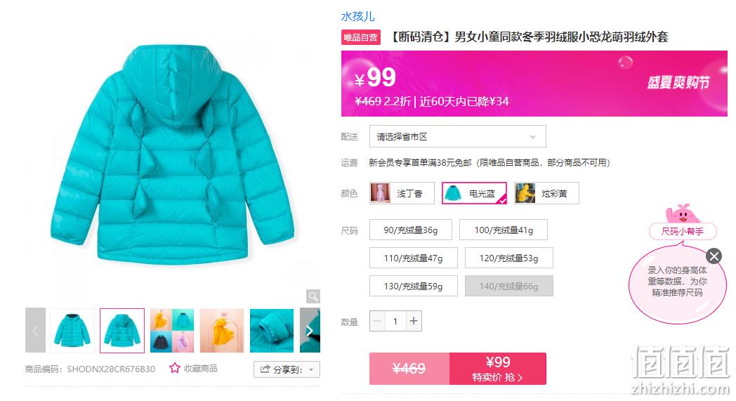736x401 pixels.
Task: Open the 请选择省市区 delivery region dropdown
Action: coord(458,137)
